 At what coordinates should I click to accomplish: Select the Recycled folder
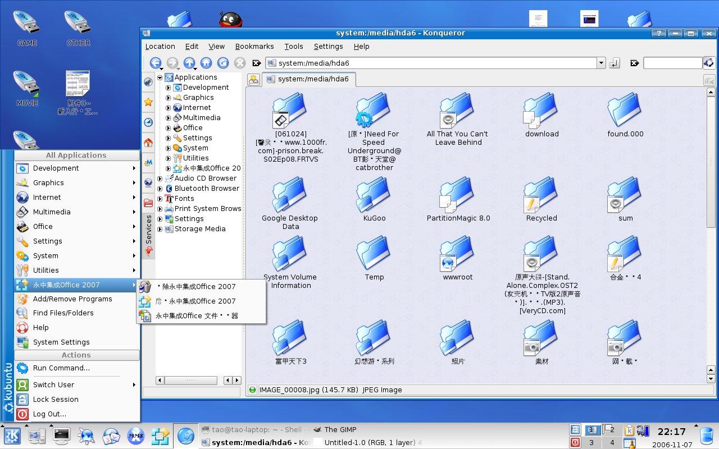(x=541, y=200)
